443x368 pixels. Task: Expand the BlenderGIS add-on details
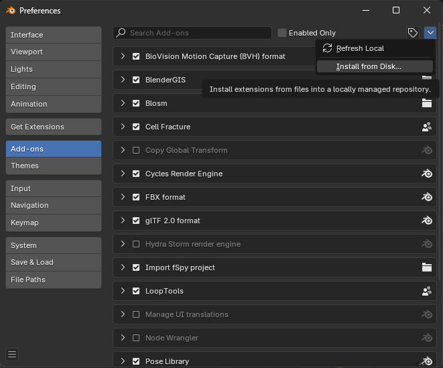pos(123,79)
